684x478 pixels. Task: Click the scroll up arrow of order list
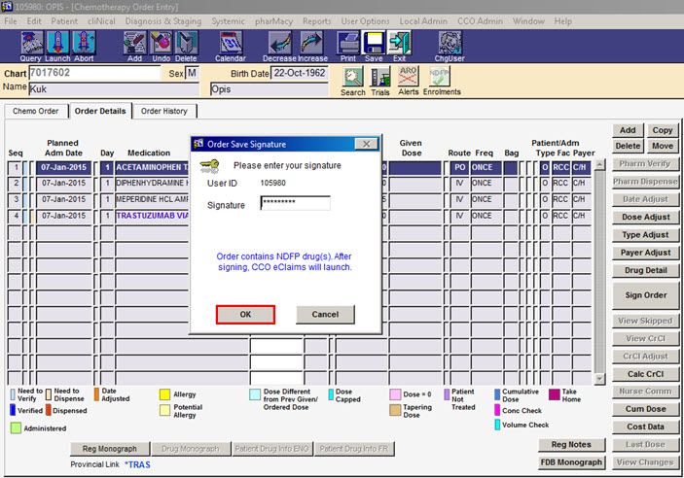click(x=599, y=165)
